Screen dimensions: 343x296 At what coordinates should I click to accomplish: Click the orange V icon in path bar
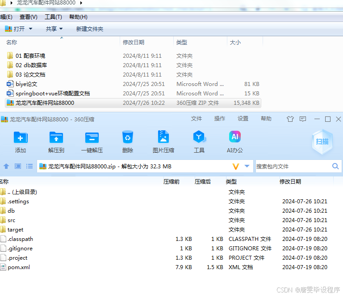(x=236, y=167)
